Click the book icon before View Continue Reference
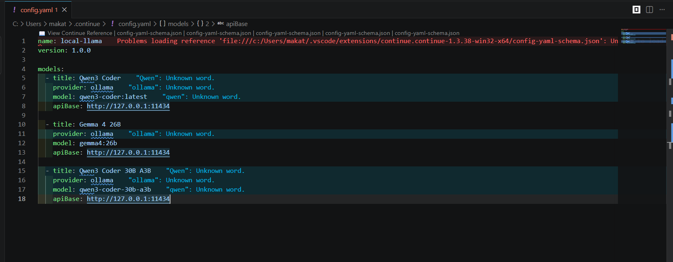This screenshot has width=673, height=262. [42, 33]
